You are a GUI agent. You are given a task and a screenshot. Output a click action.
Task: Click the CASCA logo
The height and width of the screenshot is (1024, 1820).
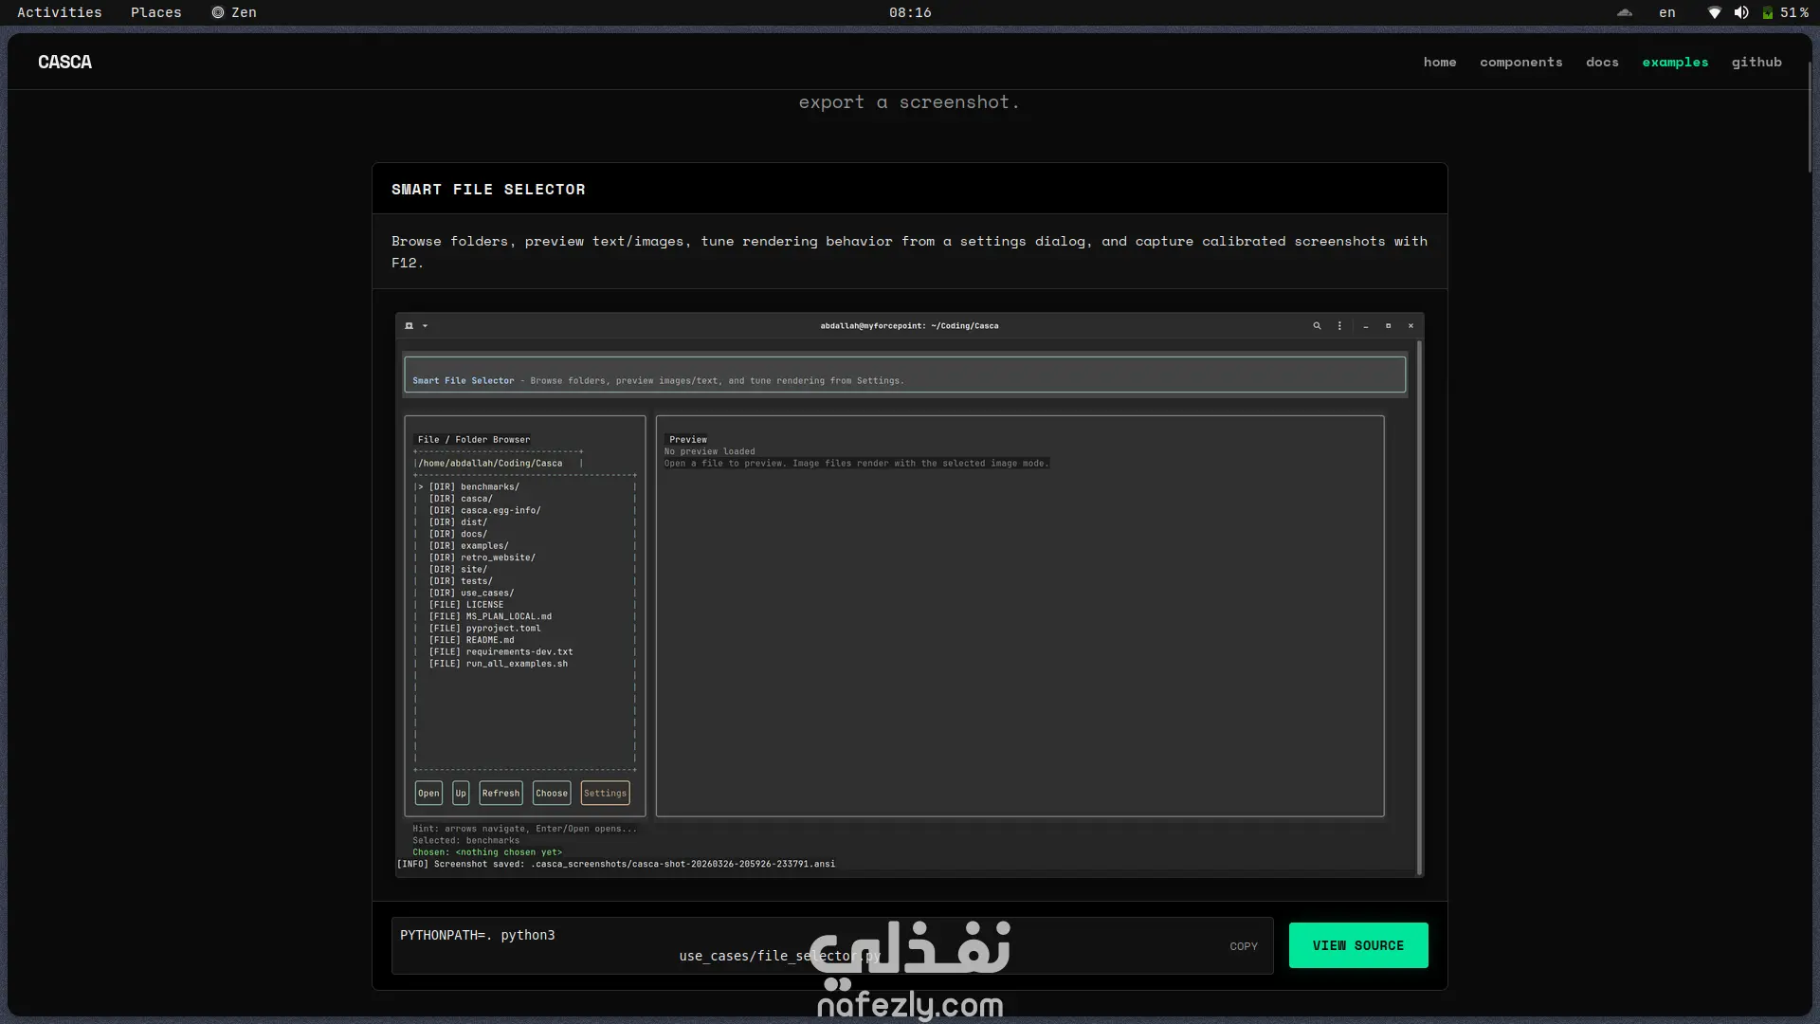click(x=64, y=62)
